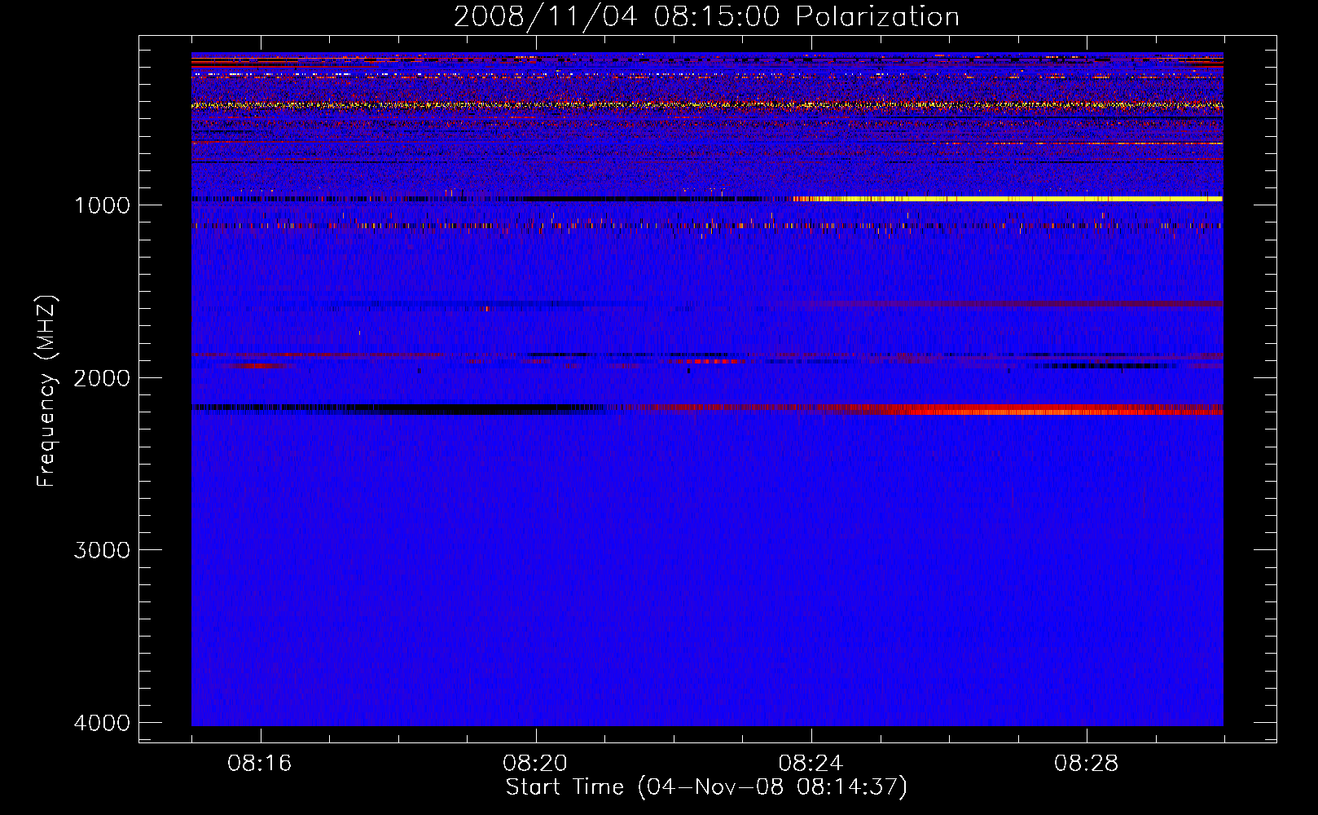Image resolution: width=1318 pixels, height=815 pixels.
Task: Click the bright yellow band near 1000 MHz
Action: coord(1008,199)
